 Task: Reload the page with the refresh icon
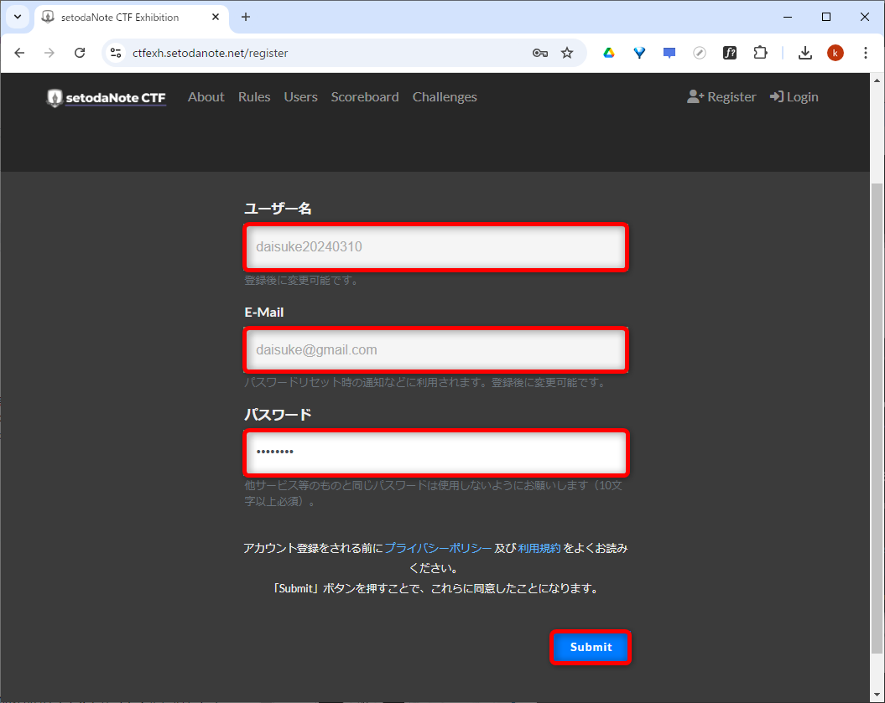[80, 52]
